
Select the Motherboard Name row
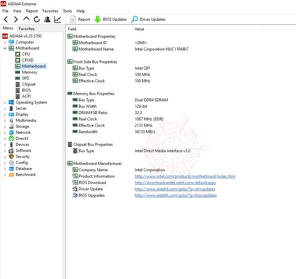(164, 49)
